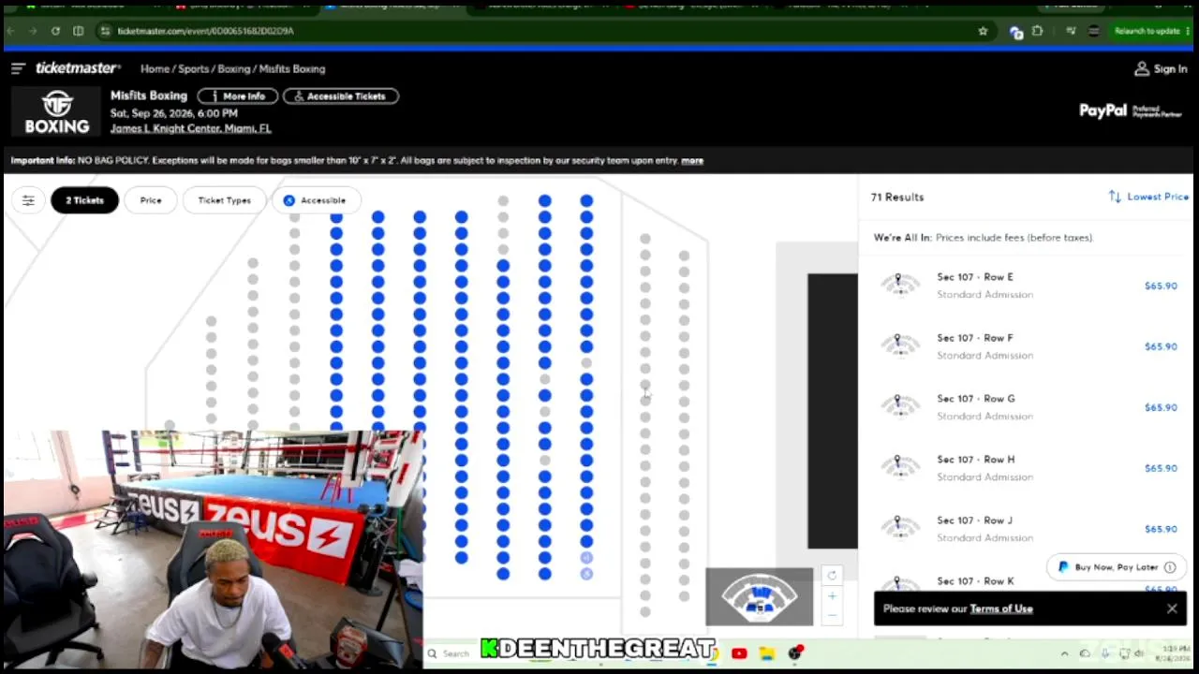Expand the Important Info 'more' link
The image size is (1199, 674).
tap(692, 160)
